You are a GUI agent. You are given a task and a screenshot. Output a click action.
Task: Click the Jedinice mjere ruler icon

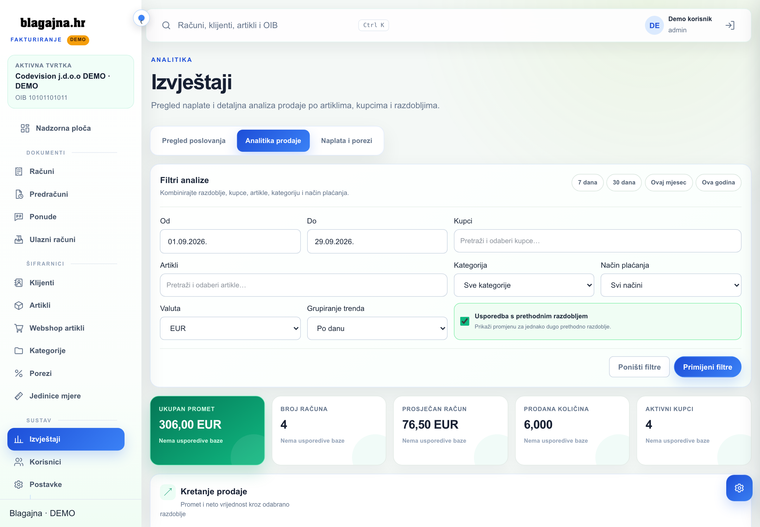(19, 396)
